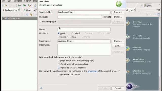162x91 pixels.
Task: Open the Run button dropdown arrow
Action: click(x=26, y=5)
